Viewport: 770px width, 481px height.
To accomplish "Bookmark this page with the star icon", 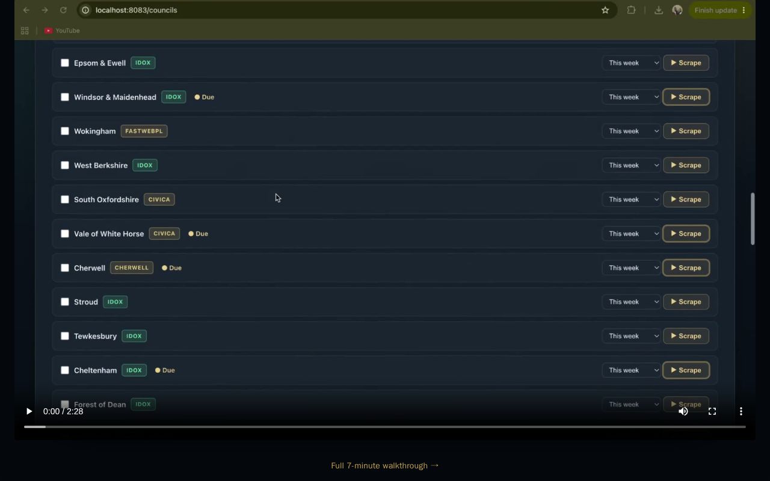I will point(605,10).
